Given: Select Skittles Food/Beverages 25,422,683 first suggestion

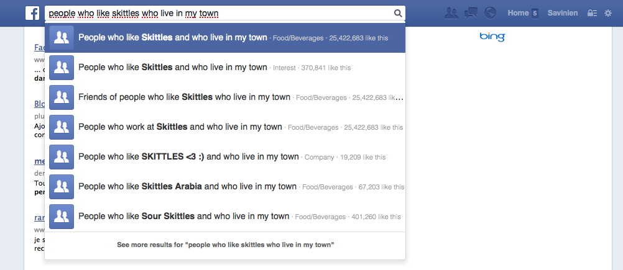Looking at the screenshot, I should point(225,38).
